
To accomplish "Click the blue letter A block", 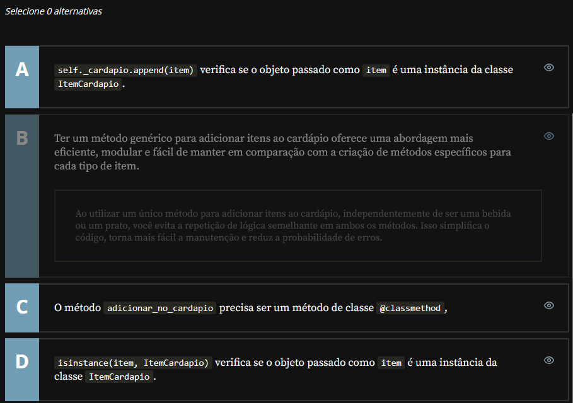I will pyautogui.click(x=22, y=77).
